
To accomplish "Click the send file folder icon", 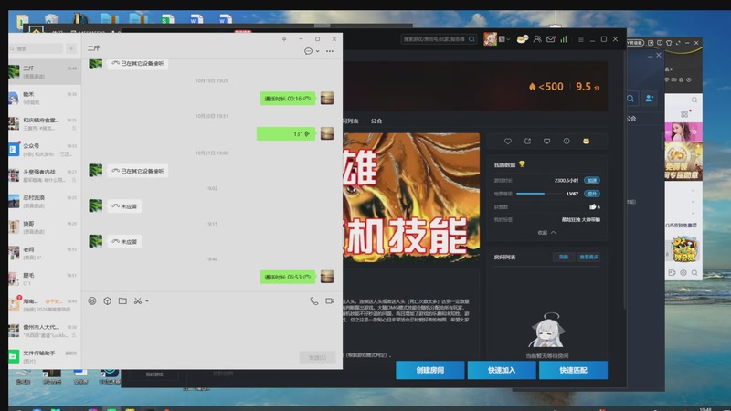I will (x=122, y=301).
